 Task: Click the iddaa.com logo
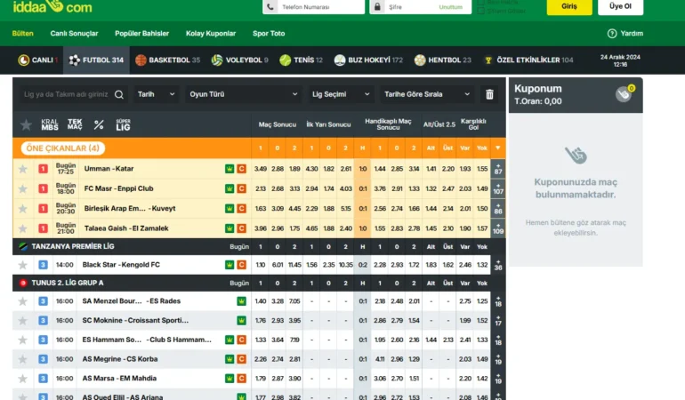(52, 6)
